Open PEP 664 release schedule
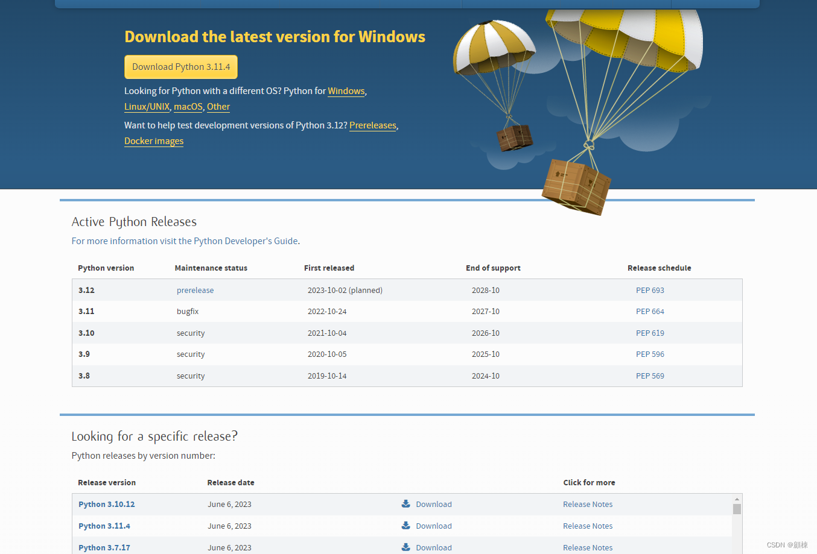Viewport: 817px width, 554px height. click(650, 312)
